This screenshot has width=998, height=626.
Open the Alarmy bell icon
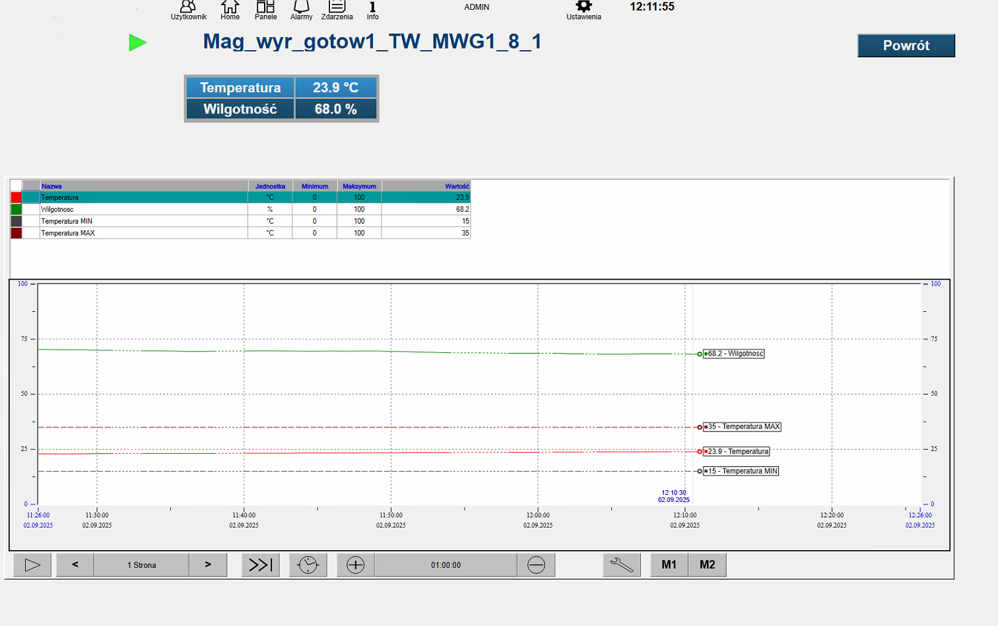301,10
